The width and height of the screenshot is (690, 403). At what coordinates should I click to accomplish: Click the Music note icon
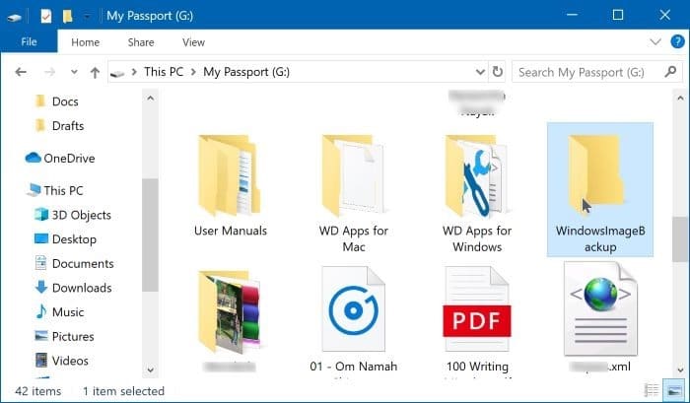click(x=41, y=311)
